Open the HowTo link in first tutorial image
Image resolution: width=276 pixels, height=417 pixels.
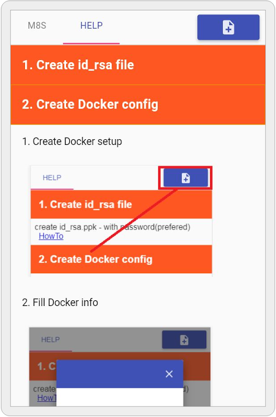pos(51,236)
